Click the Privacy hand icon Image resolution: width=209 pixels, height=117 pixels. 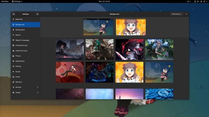(x=13, y=56)
